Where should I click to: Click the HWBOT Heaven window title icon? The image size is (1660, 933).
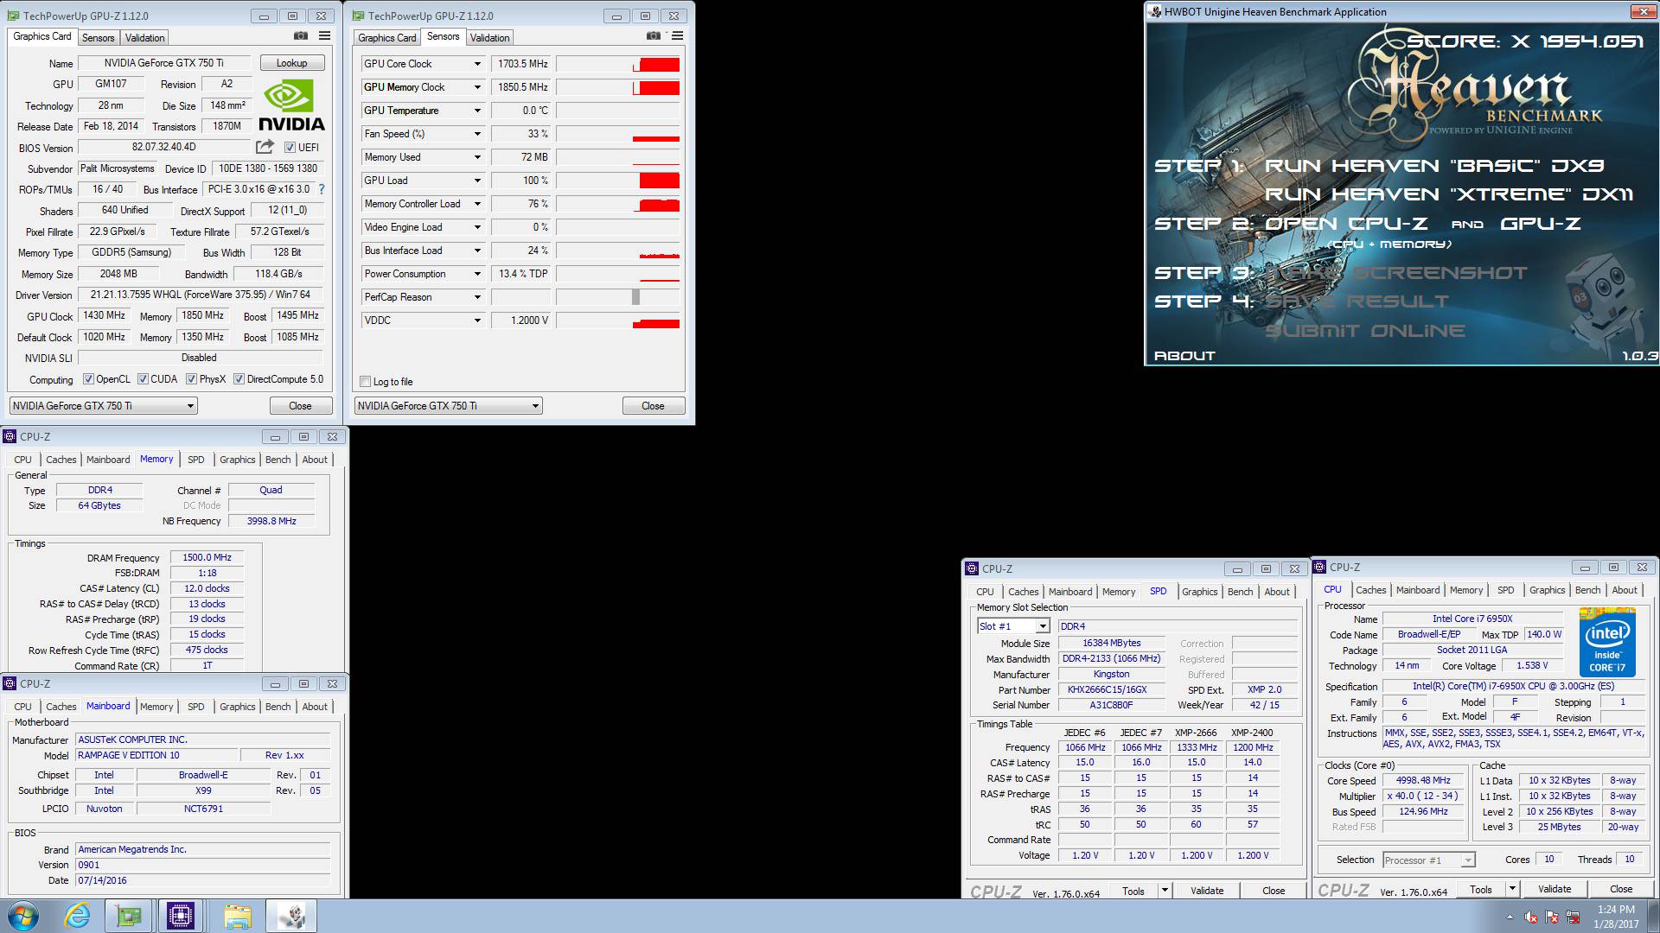click(x=1155, y=11)
